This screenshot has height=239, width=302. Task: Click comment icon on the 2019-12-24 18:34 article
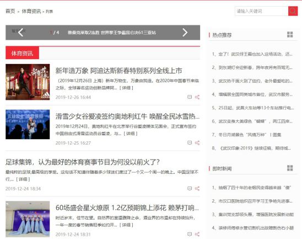tap(190, 188)
